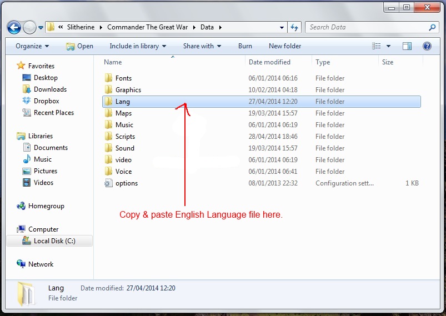Image resolution: width=446 pixels, height=316 pixels.
Task: Click the Data breadcrumb segment
Action: [207, 27]
